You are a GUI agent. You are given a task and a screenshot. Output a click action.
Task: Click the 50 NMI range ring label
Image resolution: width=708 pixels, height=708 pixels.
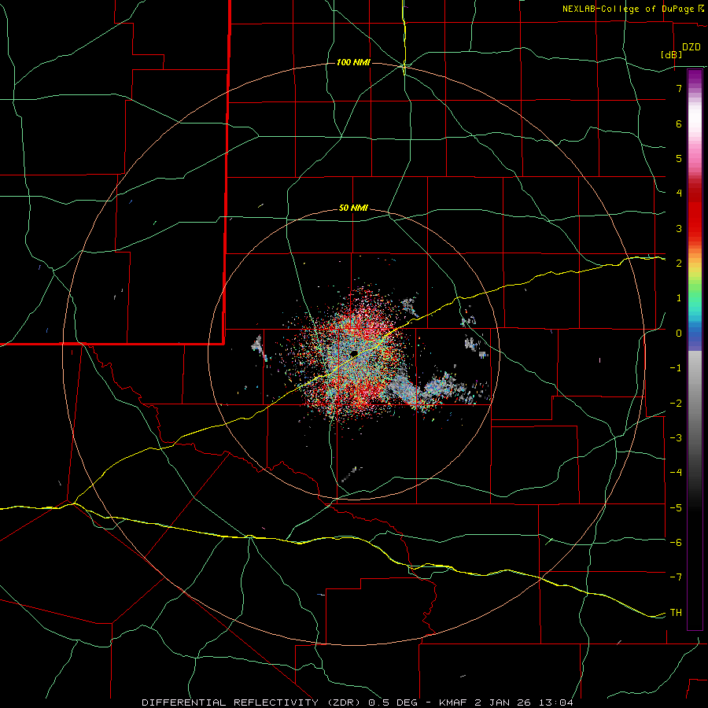click(353, 208)
